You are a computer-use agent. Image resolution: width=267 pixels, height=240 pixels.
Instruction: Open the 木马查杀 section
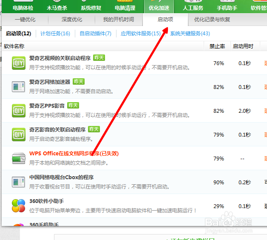tap(57, 8)
